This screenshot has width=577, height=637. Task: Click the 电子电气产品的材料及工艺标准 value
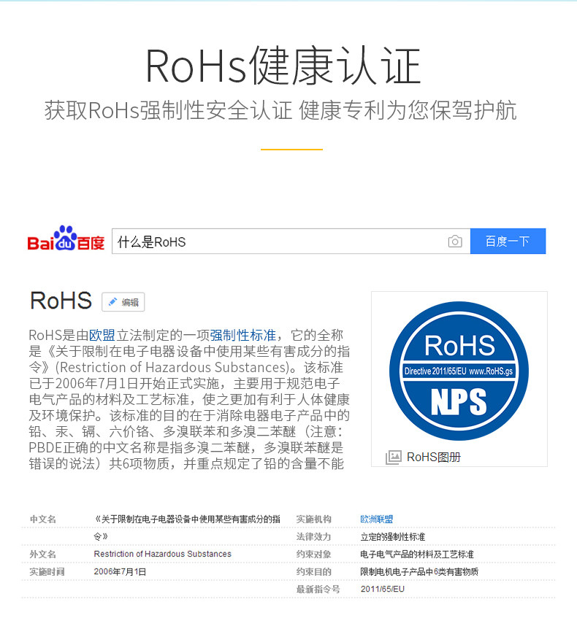[417, 554]
